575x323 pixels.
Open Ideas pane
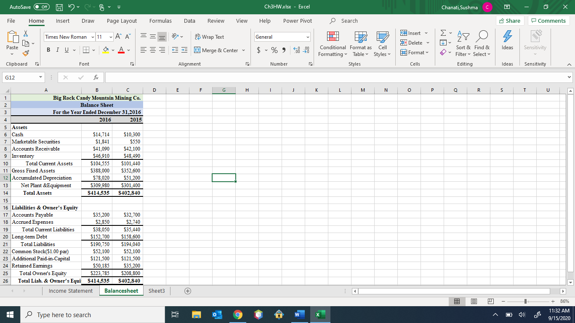507,41
